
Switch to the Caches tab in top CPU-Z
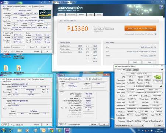(x=10, y=6)
